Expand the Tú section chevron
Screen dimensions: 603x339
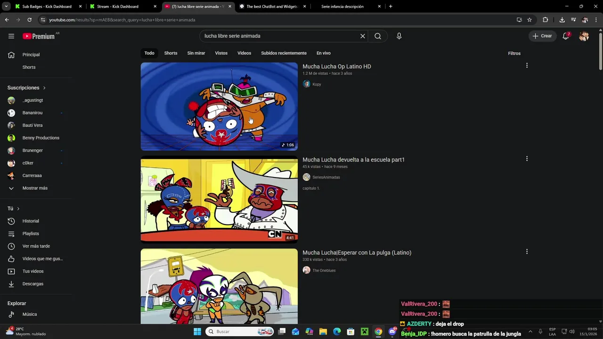18,209
